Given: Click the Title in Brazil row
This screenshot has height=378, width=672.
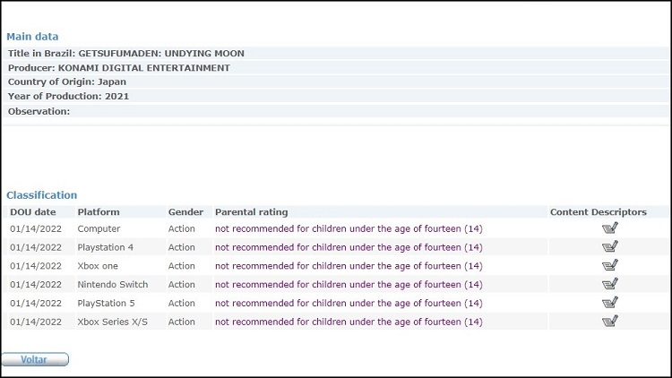Looking at the screenshot, I should (126, 54).
